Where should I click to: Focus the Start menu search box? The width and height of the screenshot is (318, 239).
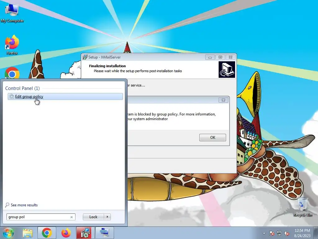click(41, 217)
